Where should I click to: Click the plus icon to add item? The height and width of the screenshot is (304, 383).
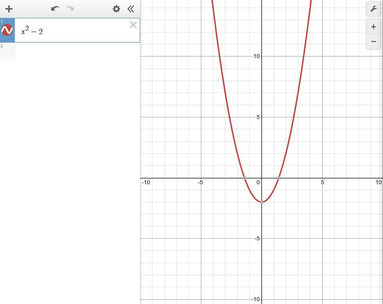[x=9, y=9]
